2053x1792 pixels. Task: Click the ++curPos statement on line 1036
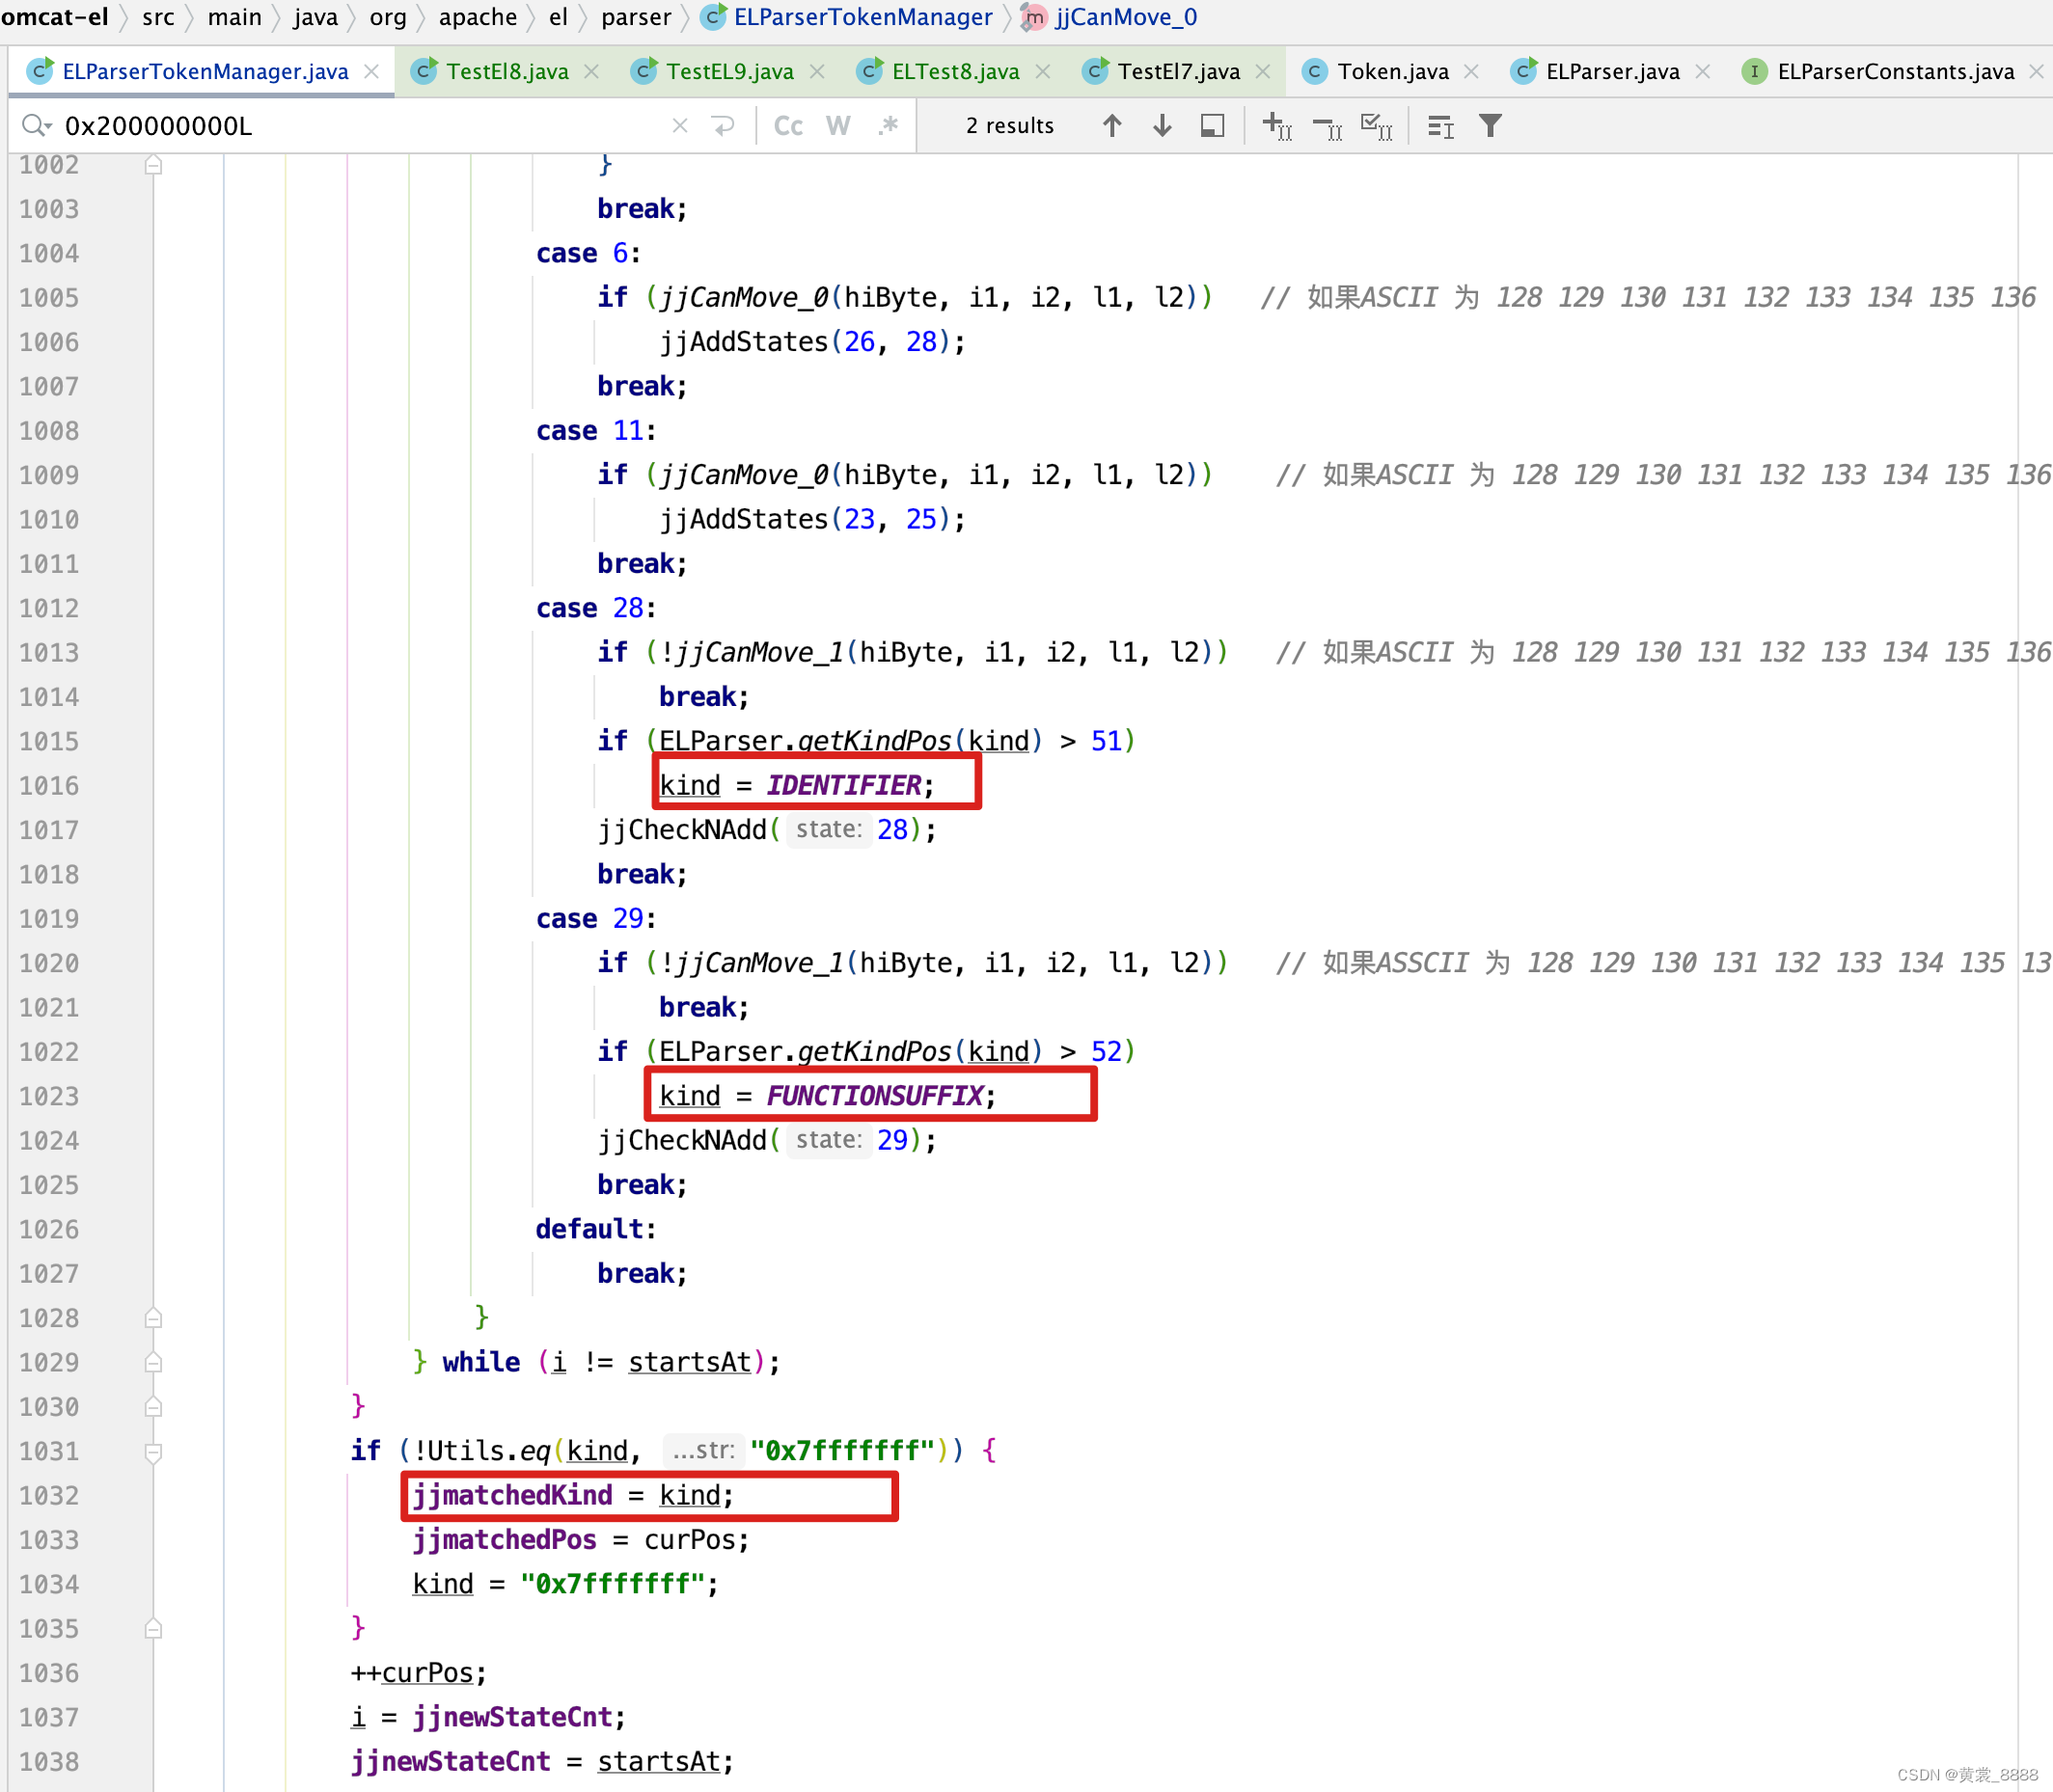click(x=420, y=1673)
